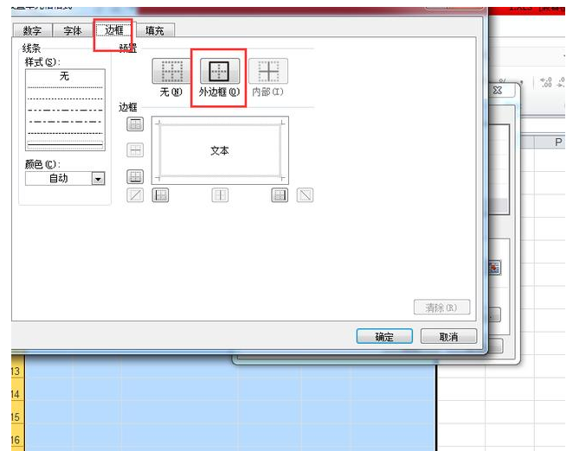Screen dimensions: 573x451
Task: Toggle the right border button
Action: [x=280, y=195]
